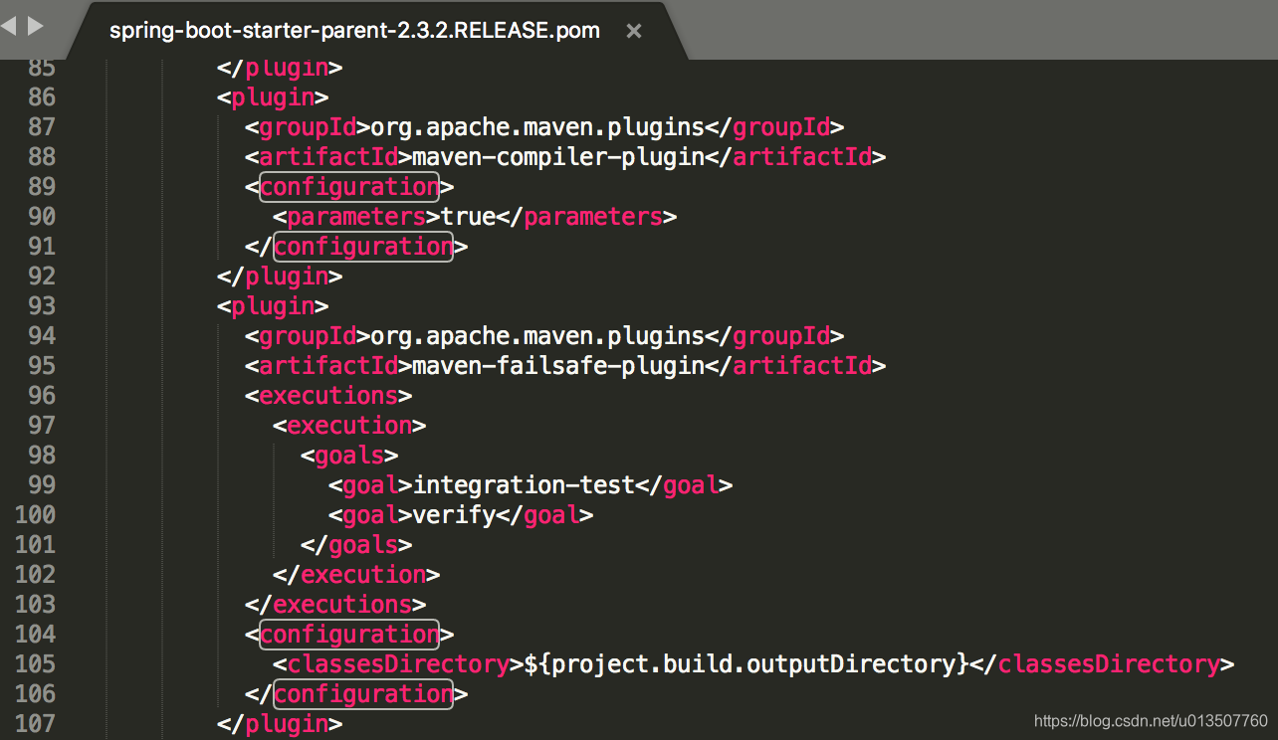
Task: Click the opening configuration tag on line 89
Action: tap(349, 187)
